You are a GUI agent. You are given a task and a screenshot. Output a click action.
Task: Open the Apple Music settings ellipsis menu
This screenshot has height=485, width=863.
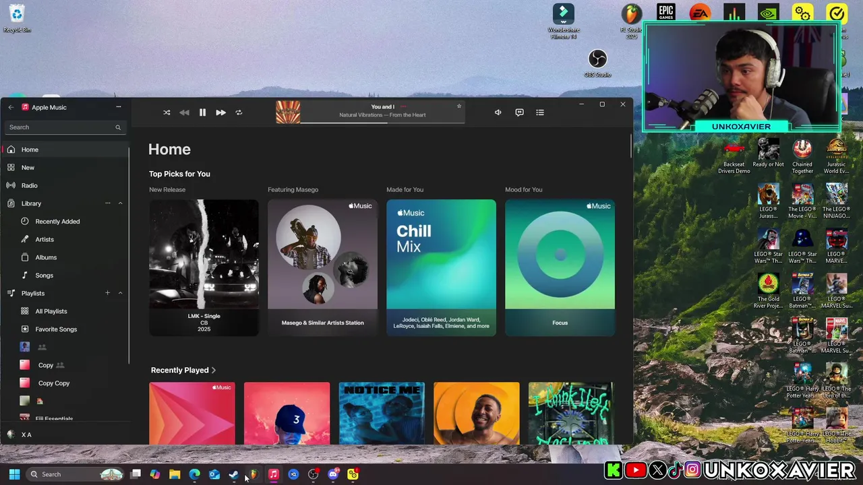point(119,106)
